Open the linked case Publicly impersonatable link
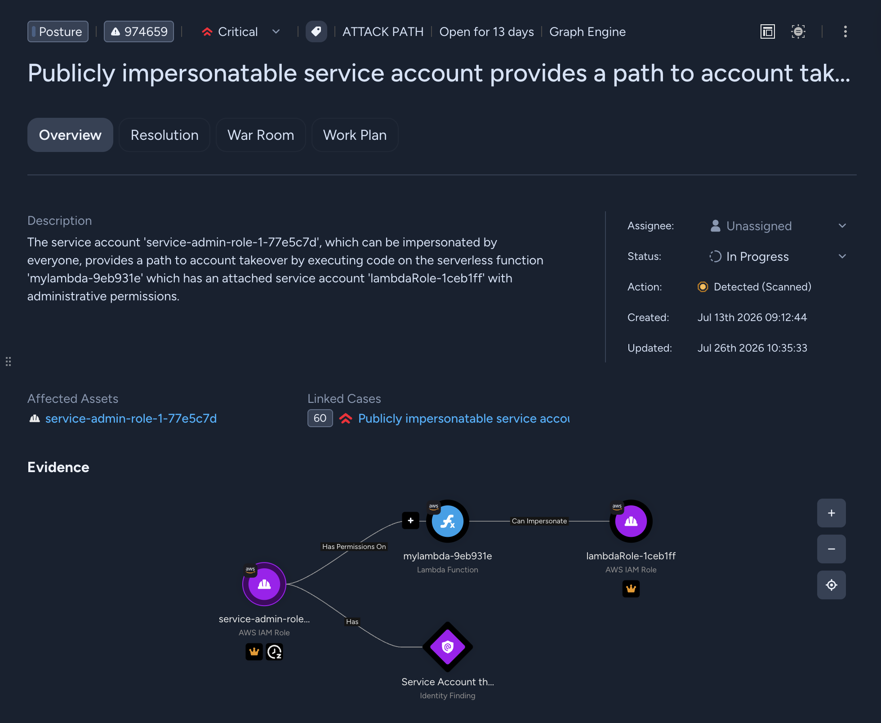 click(464, 418)
